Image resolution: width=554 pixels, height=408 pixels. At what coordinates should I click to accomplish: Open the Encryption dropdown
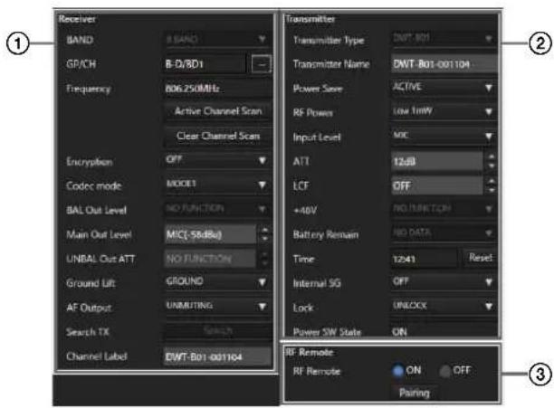pos(217,160)
